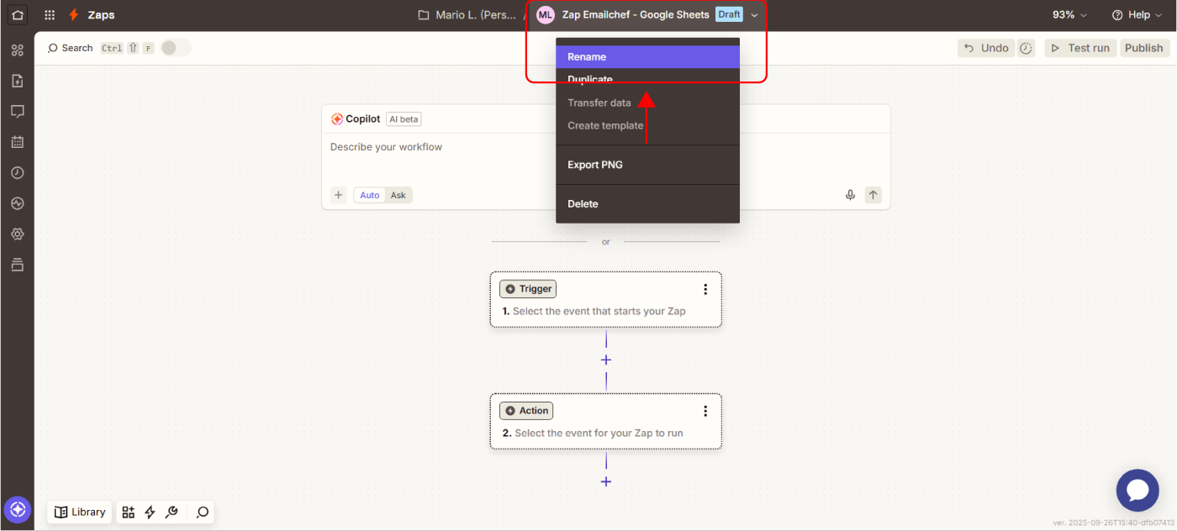Click the chevron beside the Draft badge
This screenshot has height=531, width=1177.
tap(755, 15)
